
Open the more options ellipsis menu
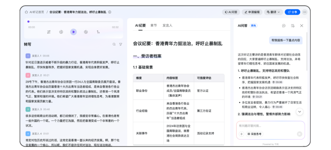click(x=305, y=12)
